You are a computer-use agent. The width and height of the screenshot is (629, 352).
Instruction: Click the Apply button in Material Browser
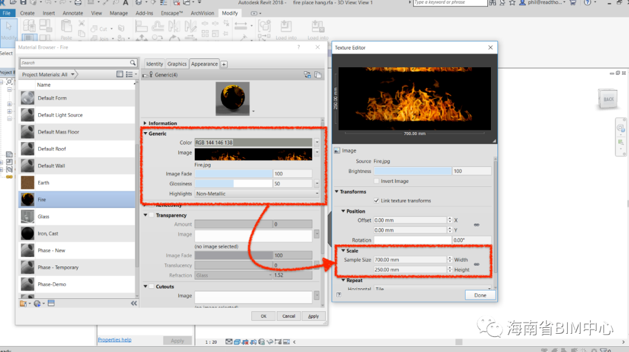313,316
